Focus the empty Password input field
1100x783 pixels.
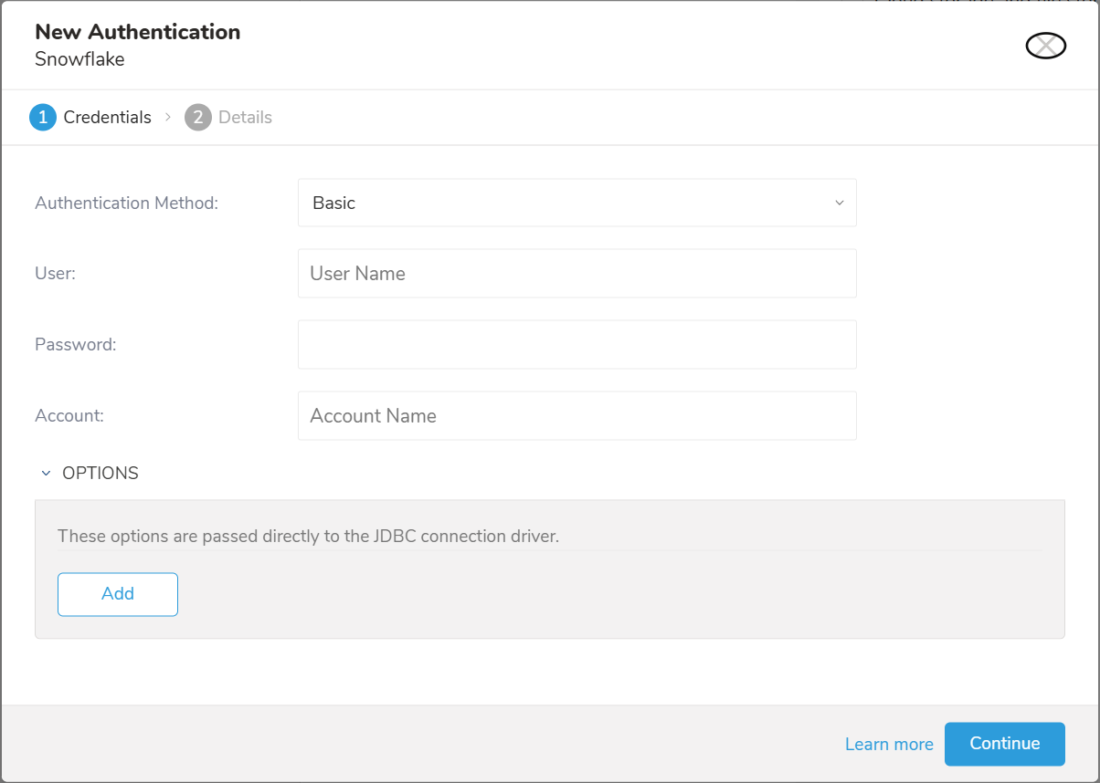(576, 344)
